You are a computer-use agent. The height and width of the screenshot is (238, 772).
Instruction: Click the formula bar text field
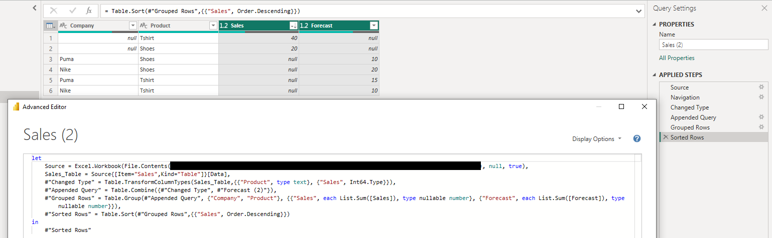point(367,10)
